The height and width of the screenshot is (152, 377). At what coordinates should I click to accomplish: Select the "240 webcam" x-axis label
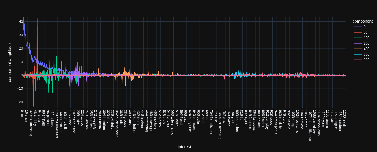(87, 120)
